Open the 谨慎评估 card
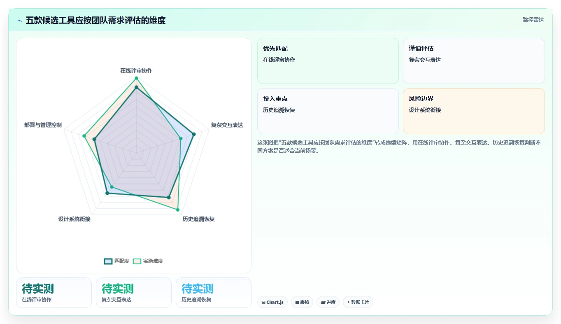The width and height of the screenshot is (561, 324). coord(474,61)
